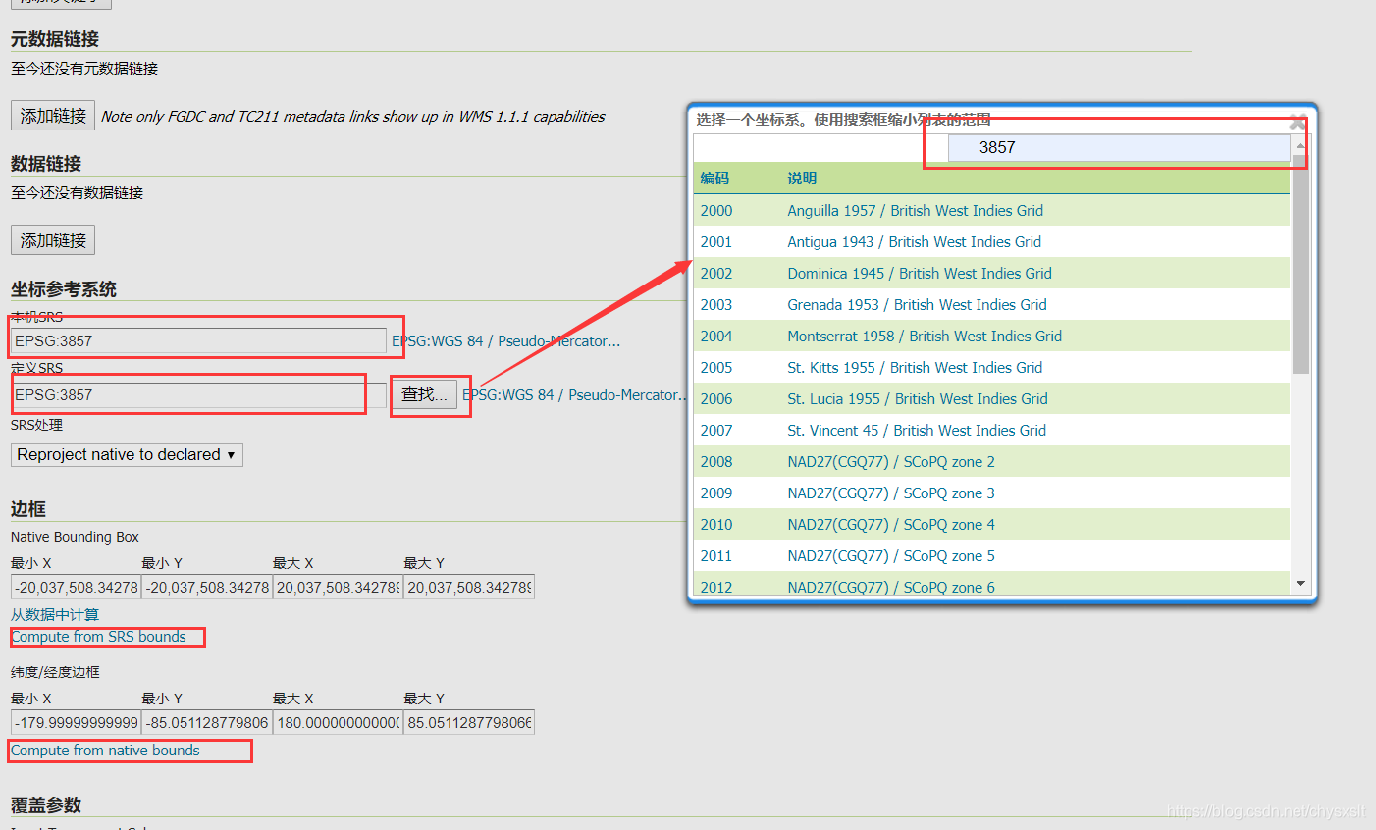Click popup scrollbar up arrow
The width and height of the screenshot is (1376, 830).
point(1300,145)
